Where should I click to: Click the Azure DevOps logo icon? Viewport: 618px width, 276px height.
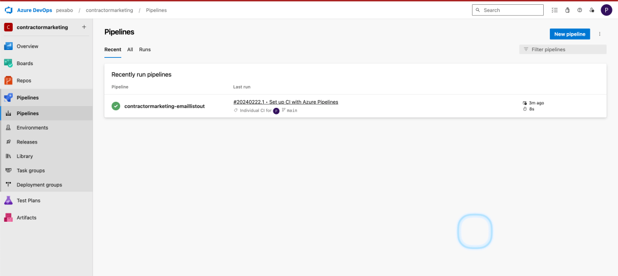pyautogui.click(x=8, y=10)
